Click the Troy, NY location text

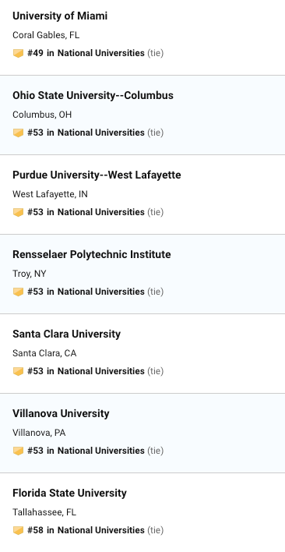[x=30, y=274]
